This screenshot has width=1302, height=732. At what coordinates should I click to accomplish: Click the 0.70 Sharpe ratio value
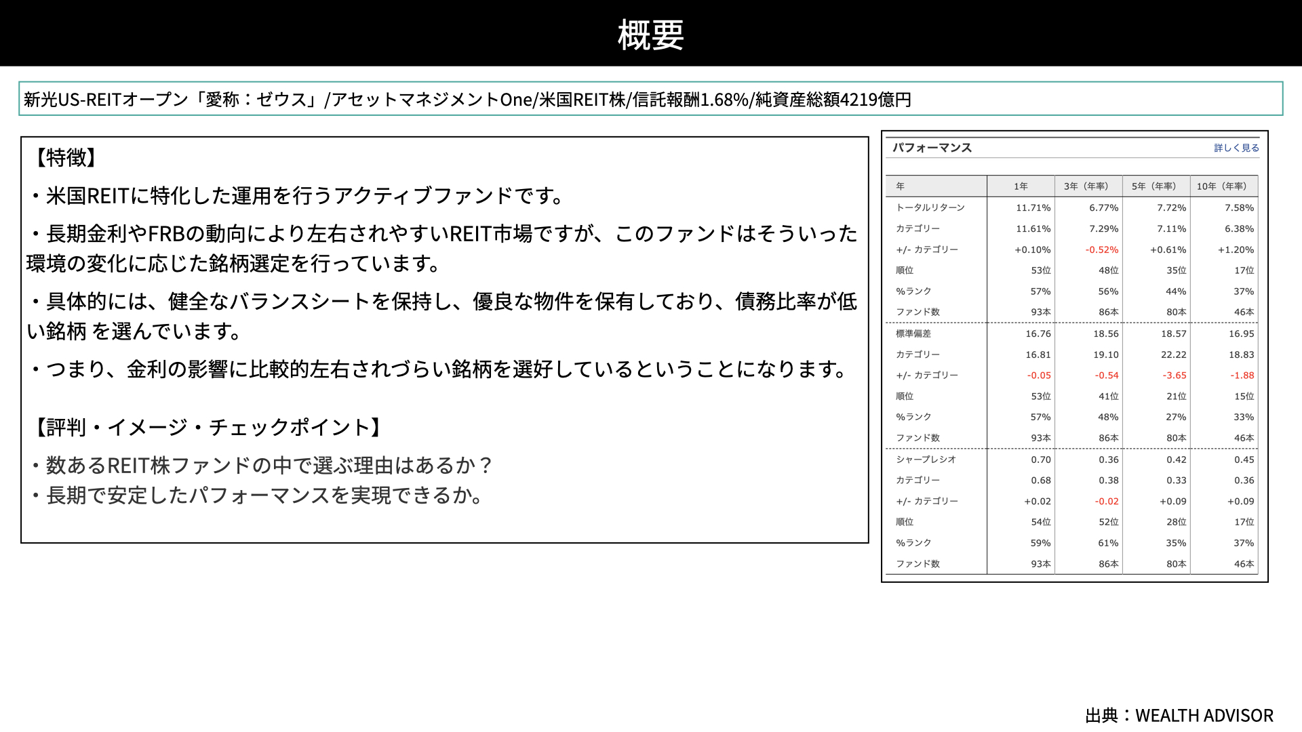click(x=1041, y=460)
